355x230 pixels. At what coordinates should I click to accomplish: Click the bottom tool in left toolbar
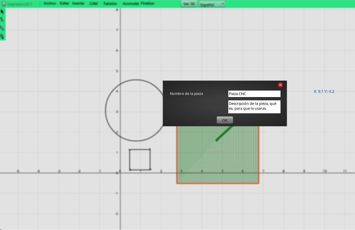click(x=2, y=36)
